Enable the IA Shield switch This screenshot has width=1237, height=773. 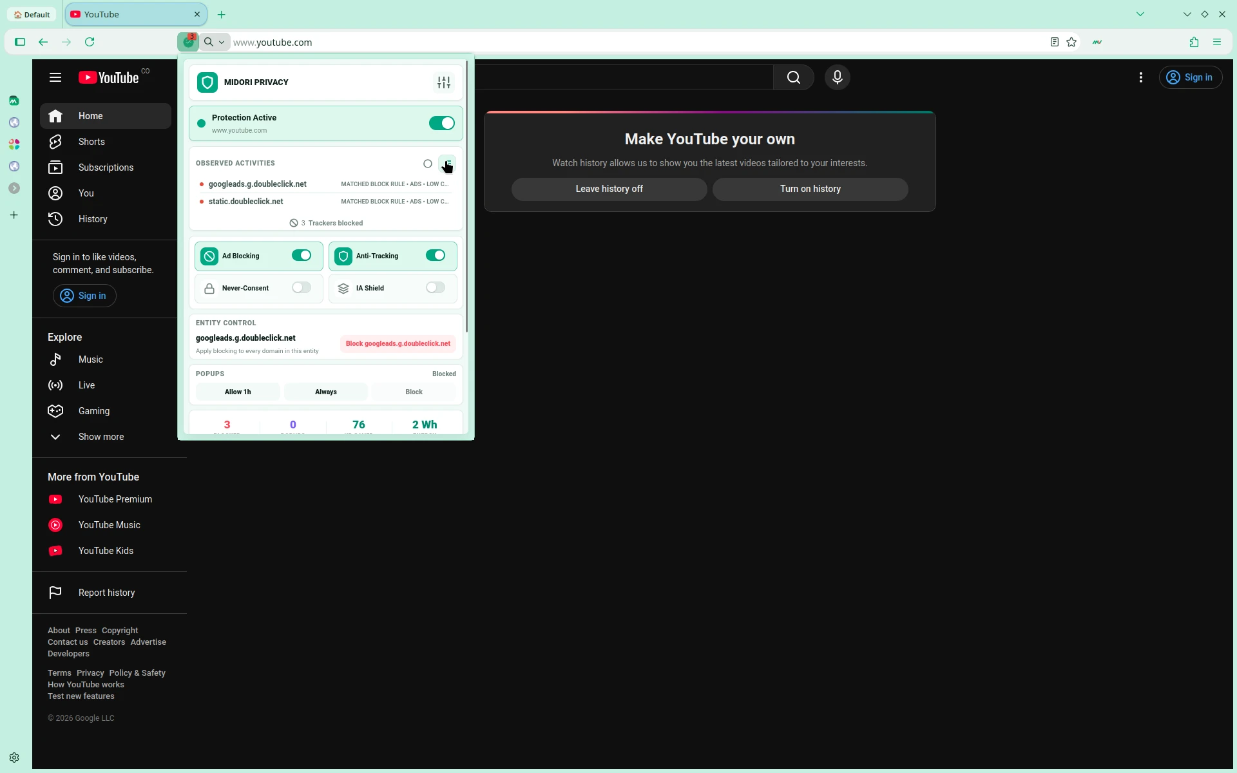pos(436,288)
